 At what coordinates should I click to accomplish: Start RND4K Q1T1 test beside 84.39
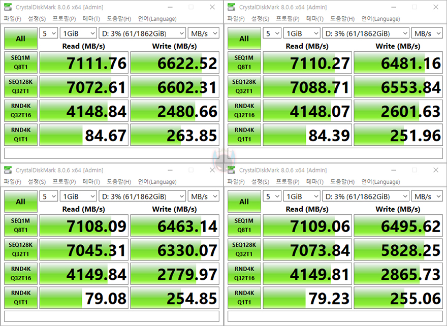point(244,135)
